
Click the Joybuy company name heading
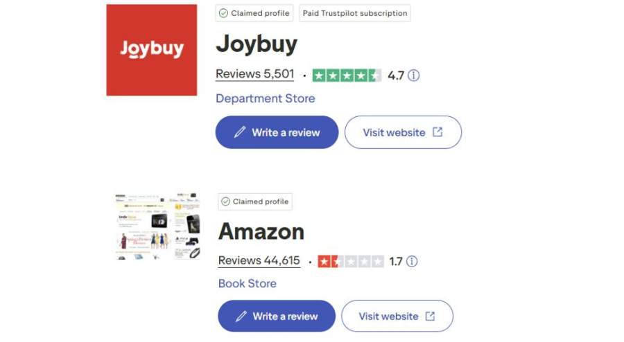coord(257,44)
